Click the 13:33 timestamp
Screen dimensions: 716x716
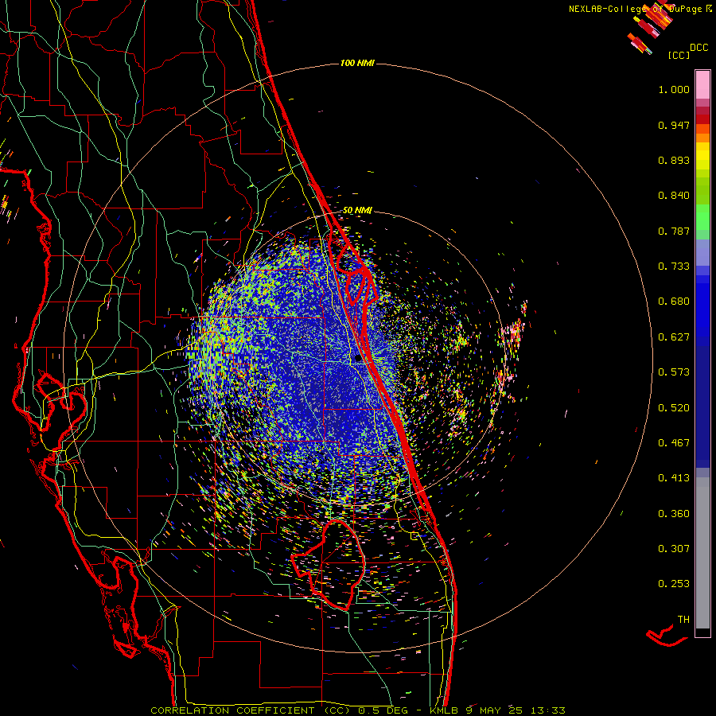[x=548, y=710]
